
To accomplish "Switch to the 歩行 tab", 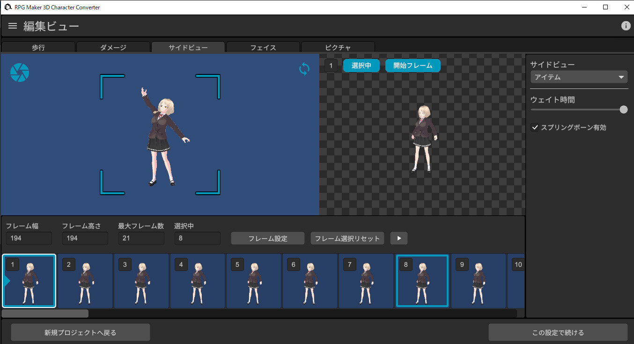I will pyautogui.click(x=38, y=47).
